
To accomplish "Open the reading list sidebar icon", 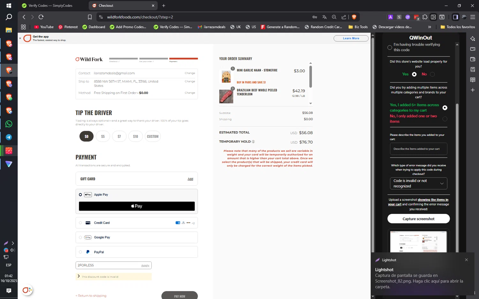I will (473, 80).
